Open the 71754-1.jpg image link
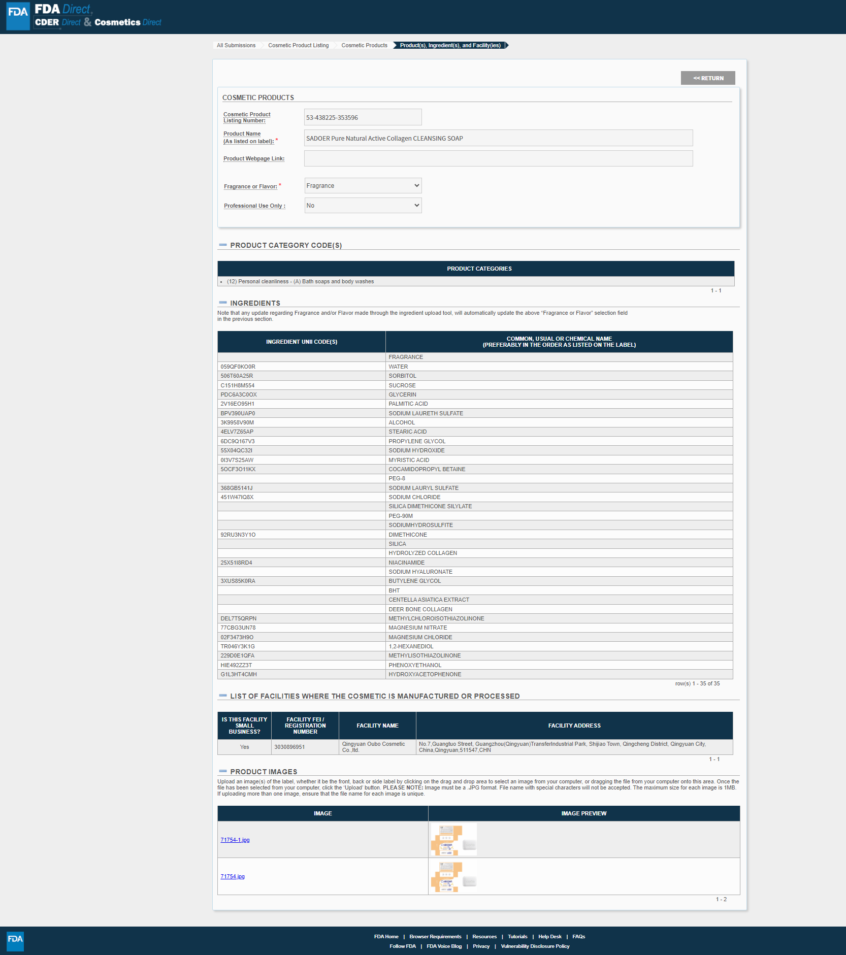Image resolution: width=846 pixels, height=955 pixels. 235,840
